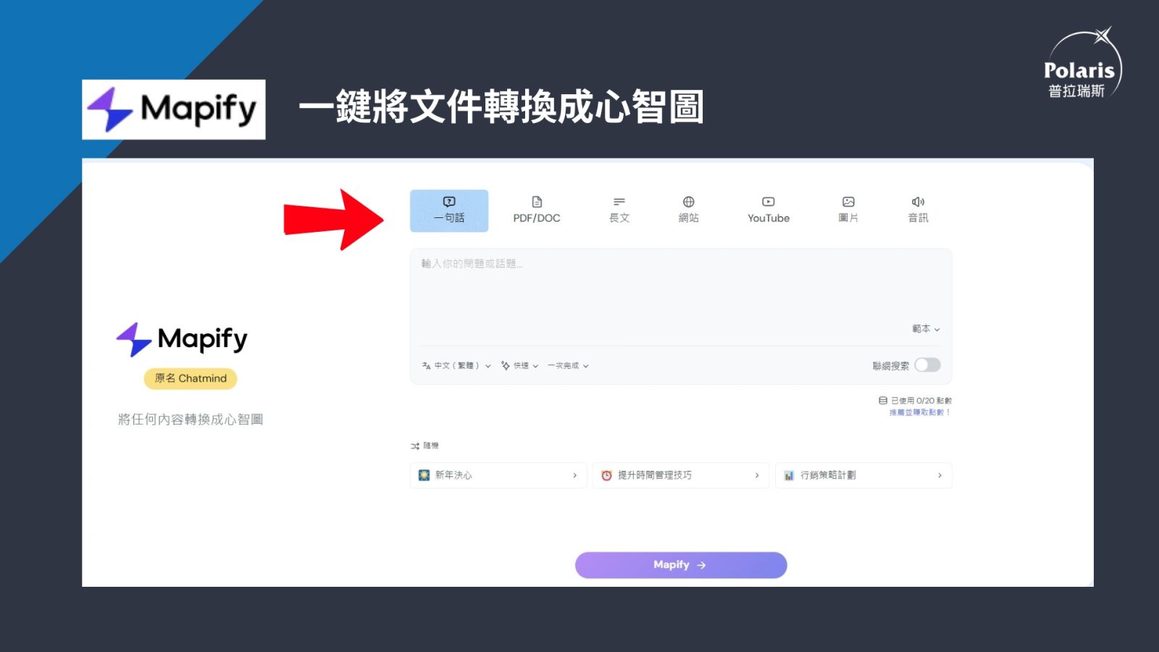Click the purple Mapify generate button
Image resolution: width=1159 pixels, height=652 pixels.
tap(681, 565)
